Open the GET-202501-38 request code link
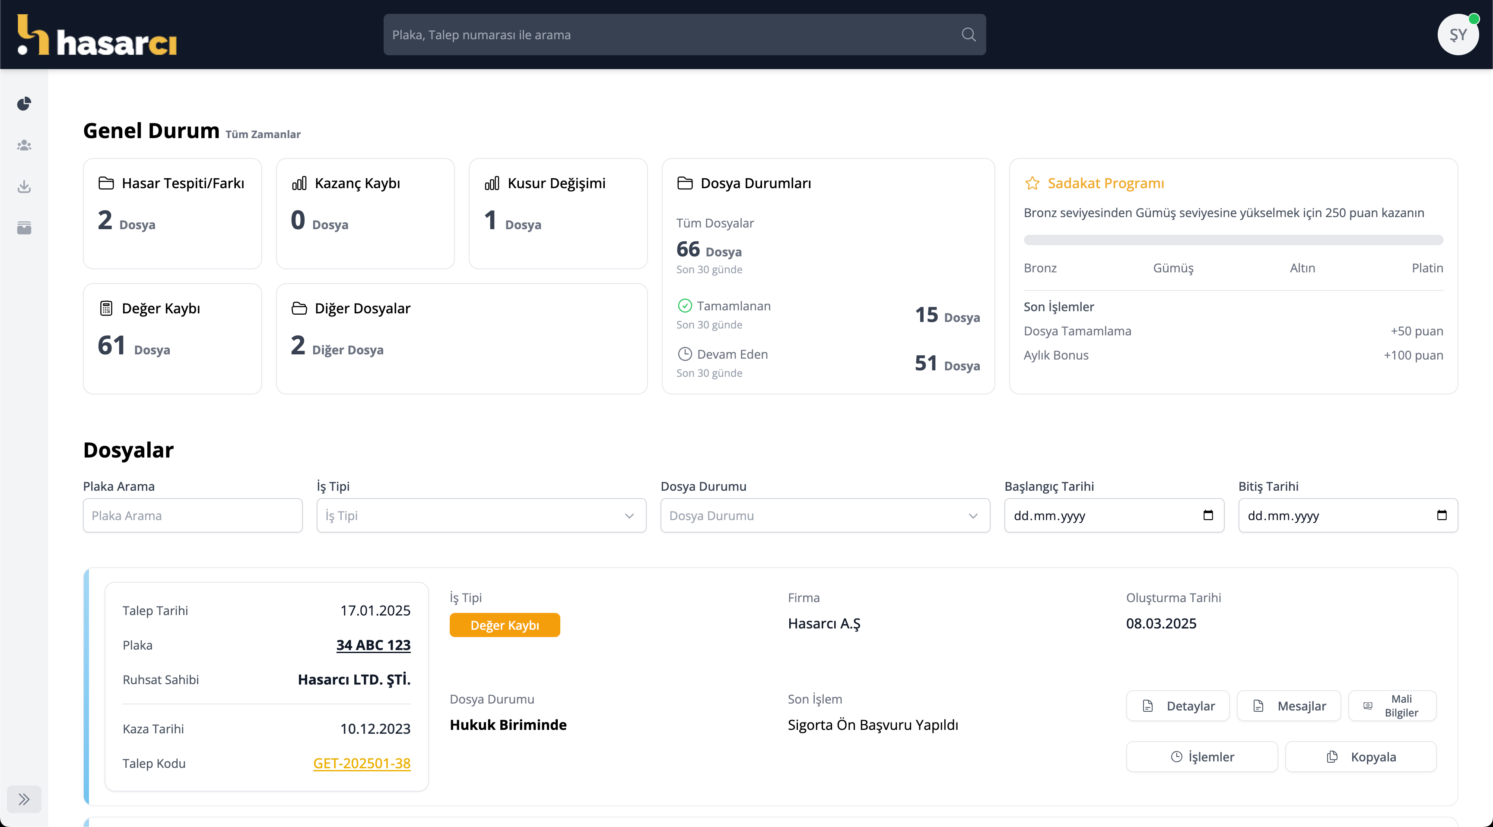 pos(362,763)
